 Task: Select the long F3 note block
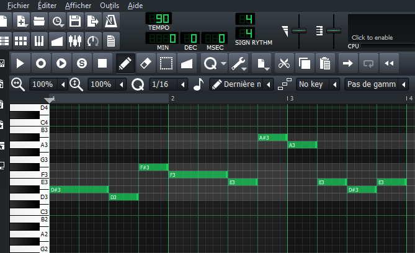(x=199, y=175)
